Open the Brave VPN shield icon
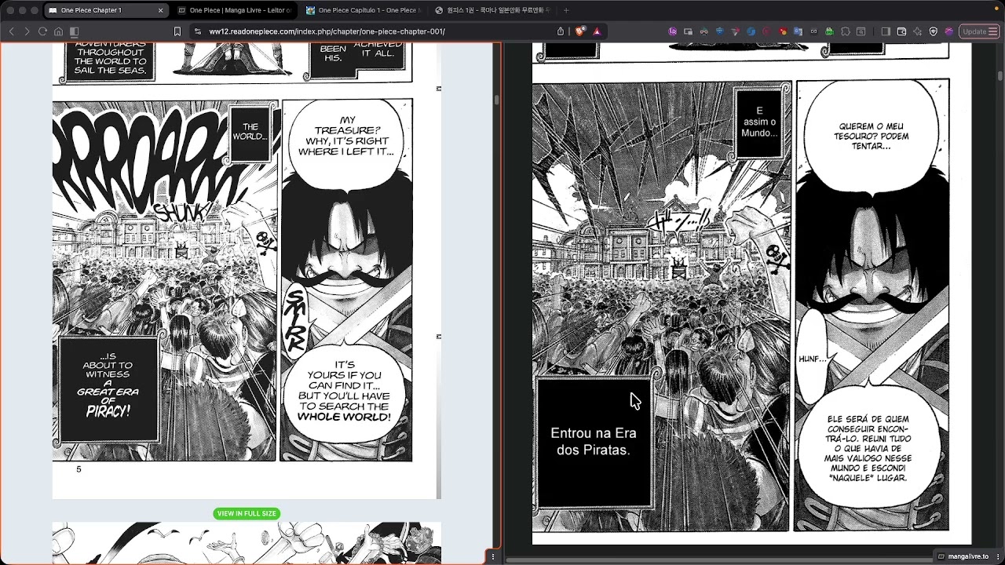The width and height of the screenshot is (1005, 565). (934, 31)
